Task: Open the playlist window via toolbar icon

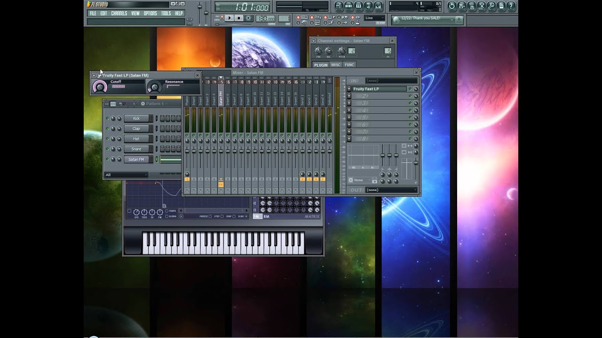Action: (339, 6)
